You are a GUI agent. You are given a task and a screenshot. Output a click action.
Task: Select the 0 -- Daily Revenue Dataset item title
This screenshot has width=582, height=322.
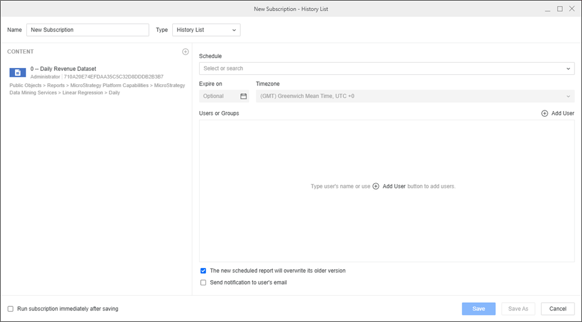click(63, 69)
